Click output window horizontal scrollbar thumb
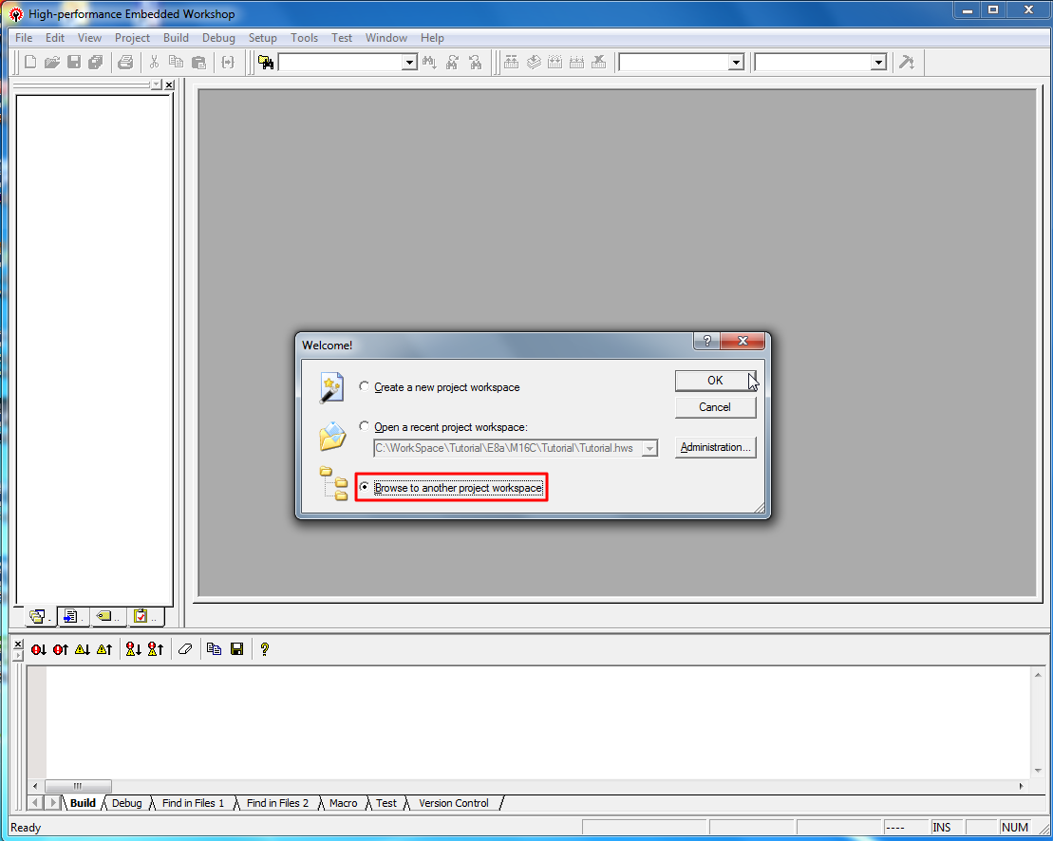1053x841 pixels. click(78, 786)
